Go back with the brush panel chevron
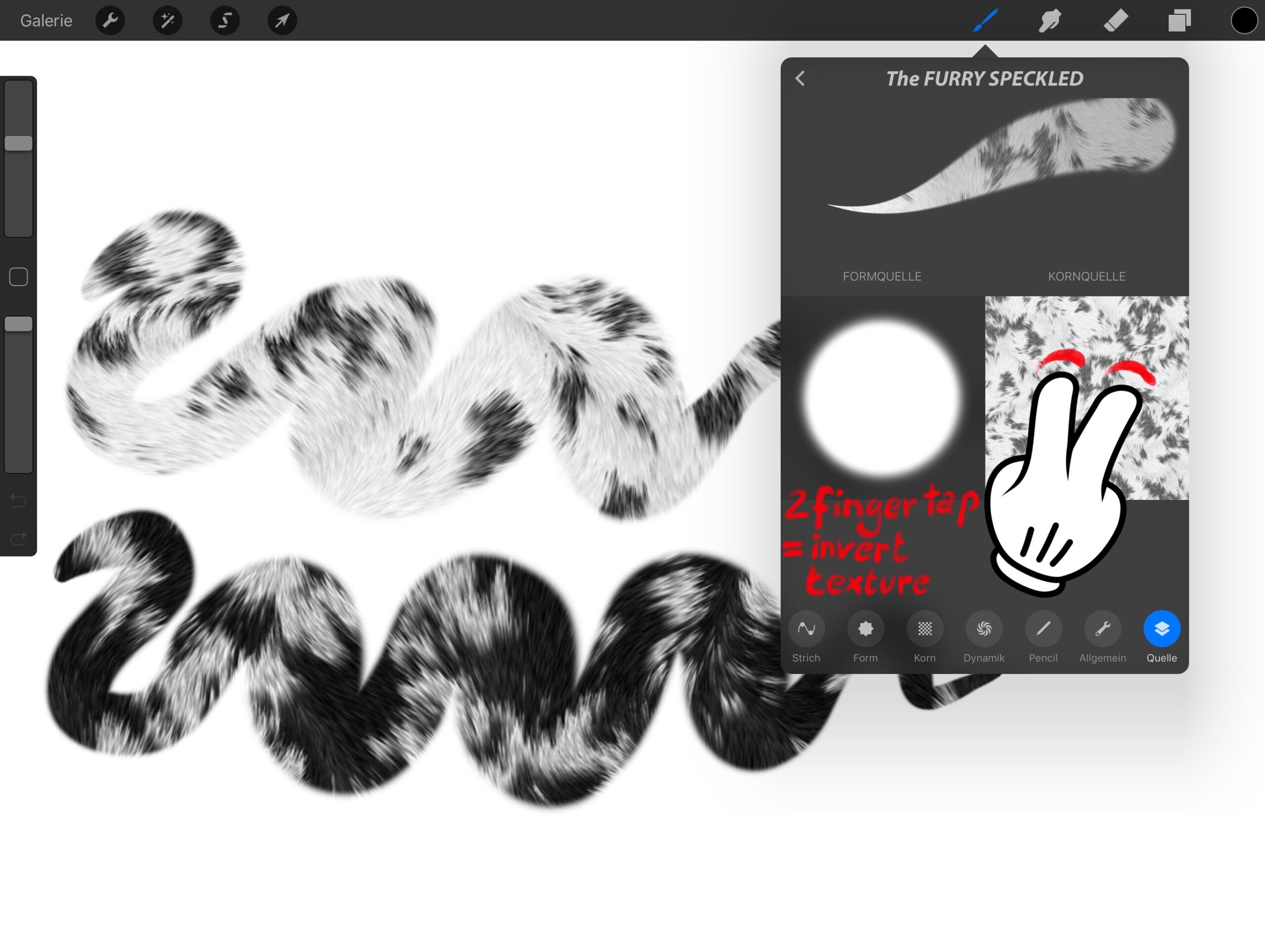The width and height of the screenshot is (1265, 948). tap(800, 79)
